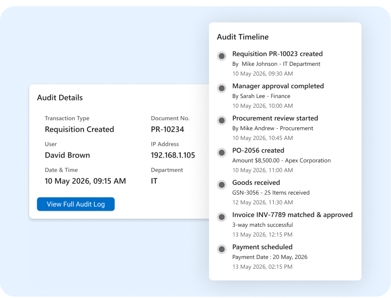Viewport: 391px width, 298px height.
Task: Open the Manager approval completed entry title
Action: point(278,86)
